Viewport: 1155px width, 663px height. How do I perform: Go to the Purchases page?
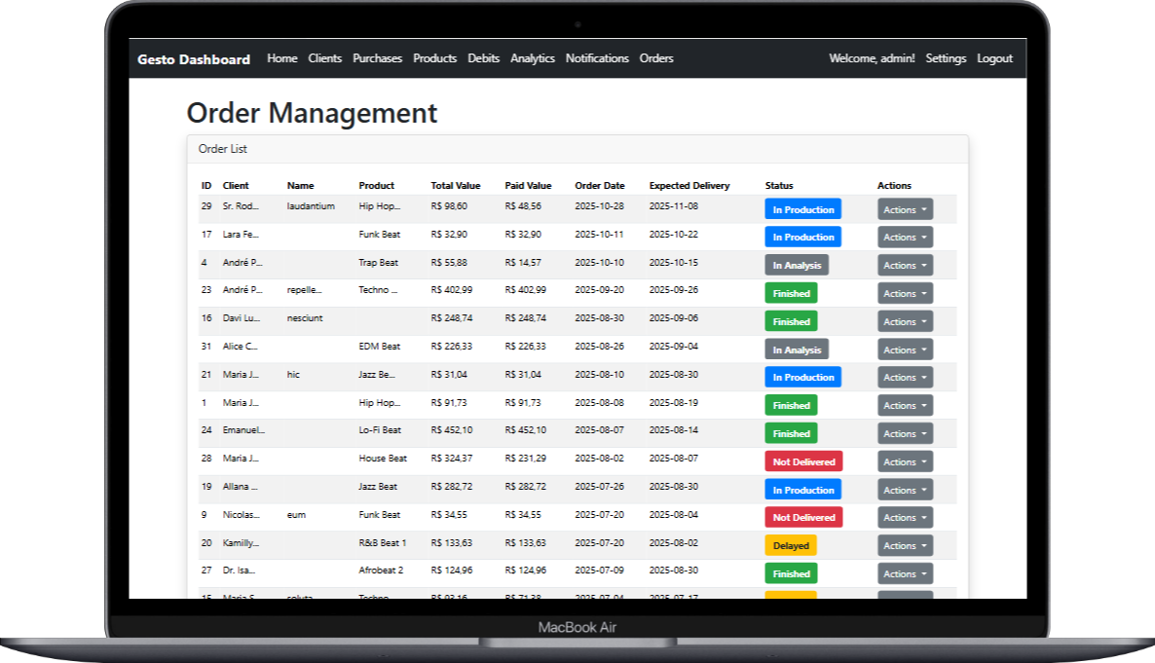point(377,58)
